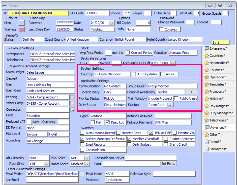Click the Terminal Type Verifone field
This screenshot has width=237, height=185.
108,116
